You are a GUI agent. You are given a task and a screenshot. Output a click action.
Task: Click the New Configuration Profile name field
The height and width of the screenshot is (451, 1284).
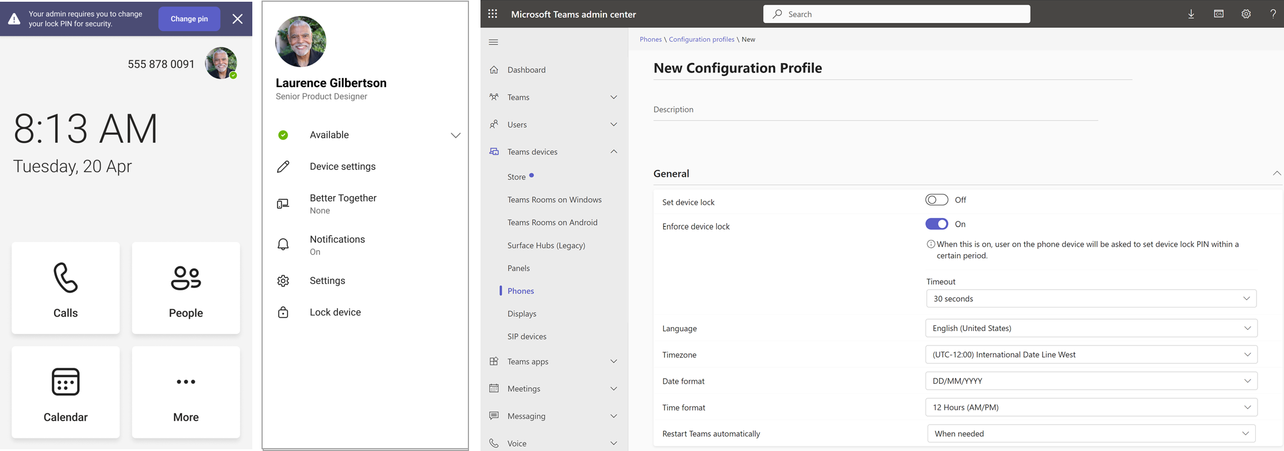(893, 68)
